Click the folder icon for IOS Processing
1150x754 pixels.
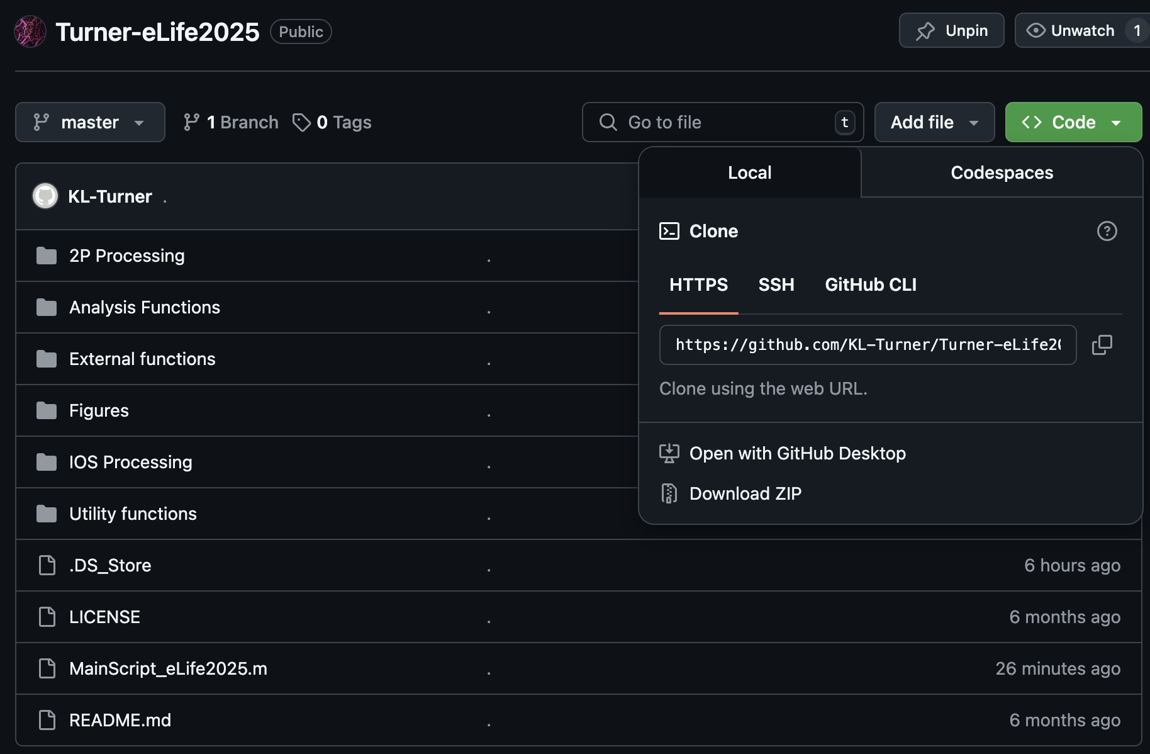(47, 462)
